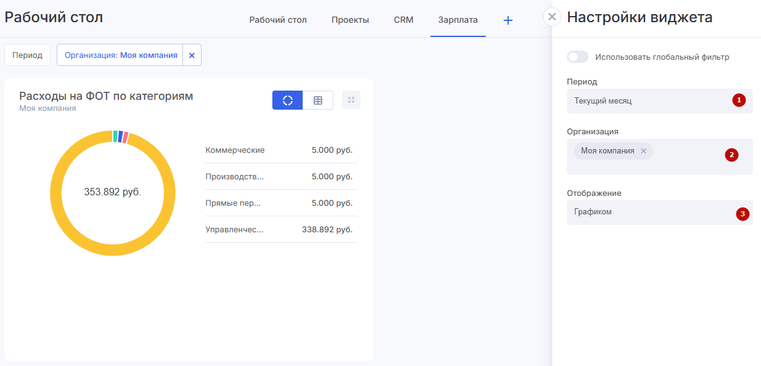Click red marker number 3

pos(743,214)
